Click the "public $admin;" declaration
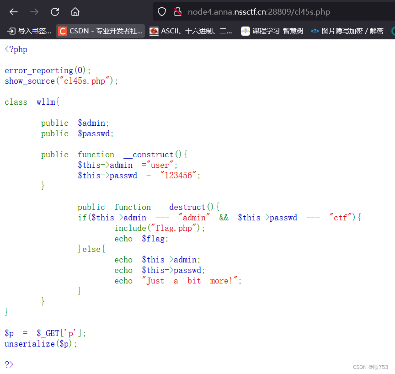 click(x=75, y=123)
